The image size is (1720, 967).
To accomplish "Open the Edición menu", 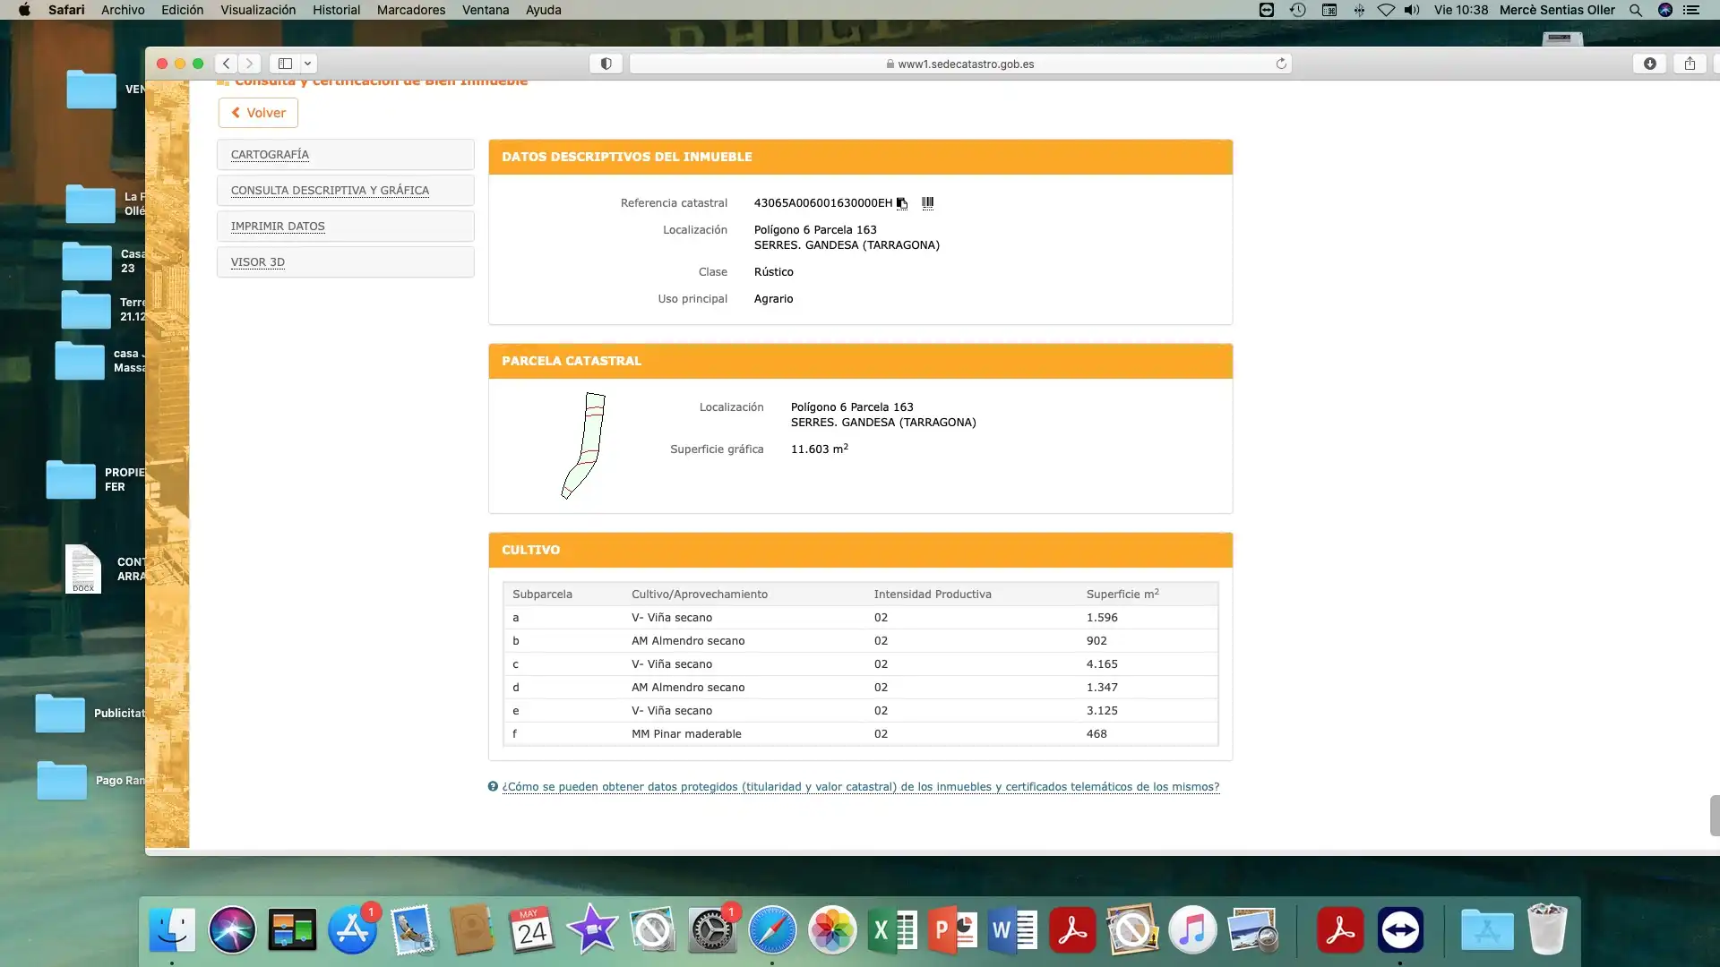I will 182,10.
